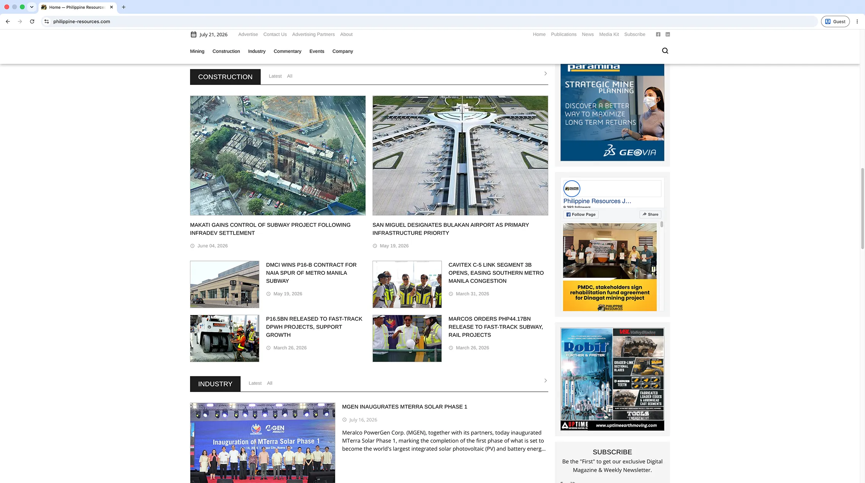Open the Media Kit link

pos(609,34)
